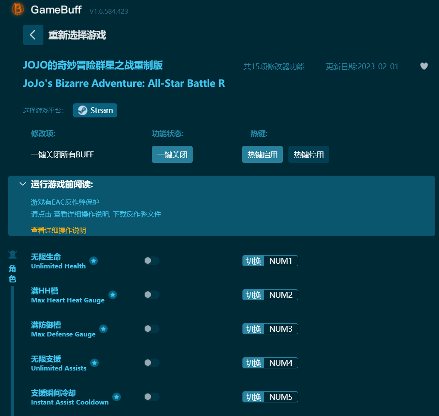Image resolution: width=439 pixels, height=416 pixels.
Task: Click the Unlimited Health label text
Action: click(x=58, y=266)
